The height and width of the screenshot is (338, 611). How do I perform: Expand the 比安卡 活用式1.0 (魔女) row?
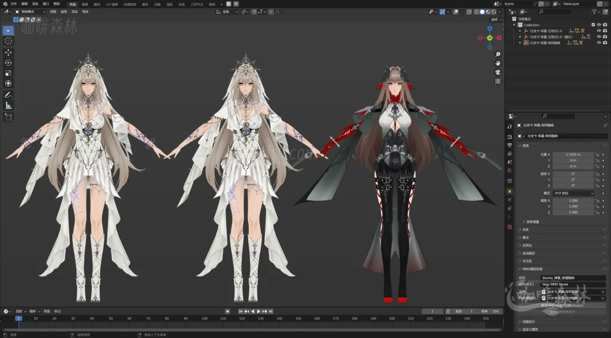520,36
